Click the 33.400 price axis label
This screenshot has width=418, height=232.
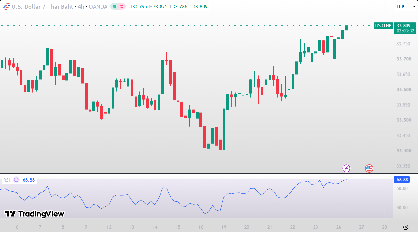click(x=403, y=151)
